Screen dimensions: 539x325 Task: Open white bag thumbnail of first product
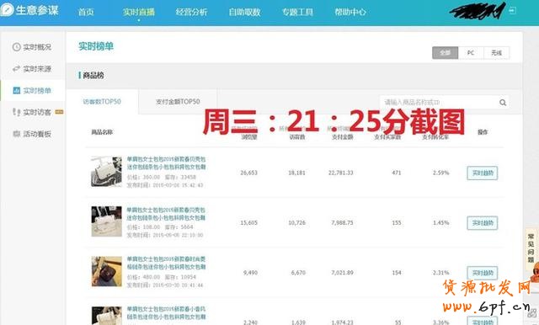tap(106, 172)
